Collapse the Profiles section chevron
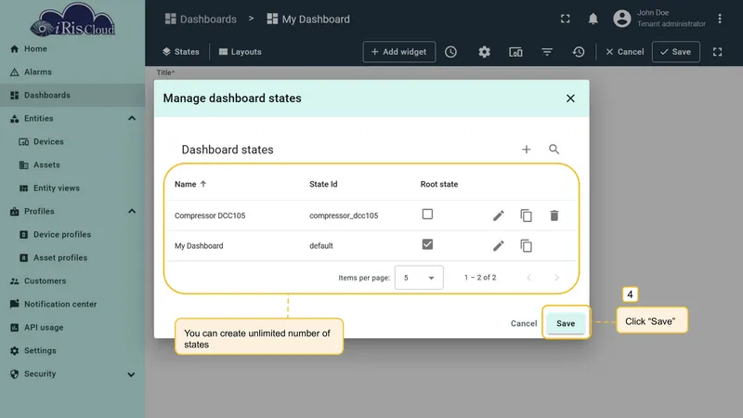743x418 pixels. [132, 212]
